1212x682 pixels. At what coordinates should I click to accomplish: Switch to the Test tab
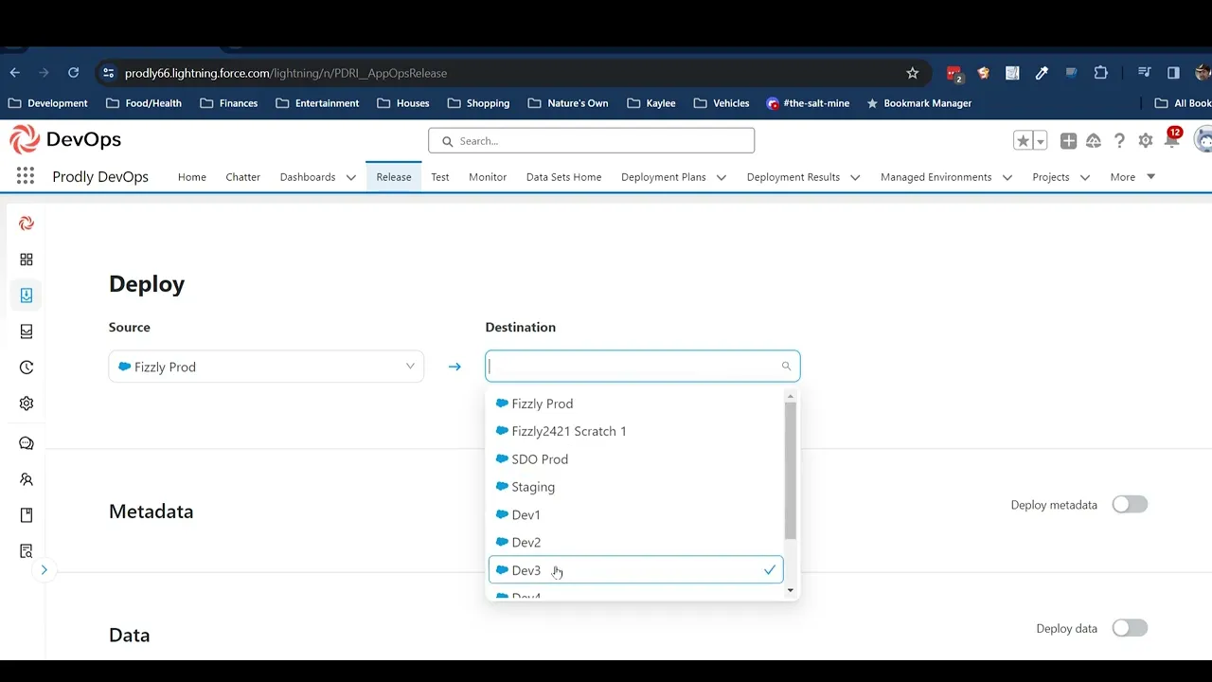(x=440, y=177)
